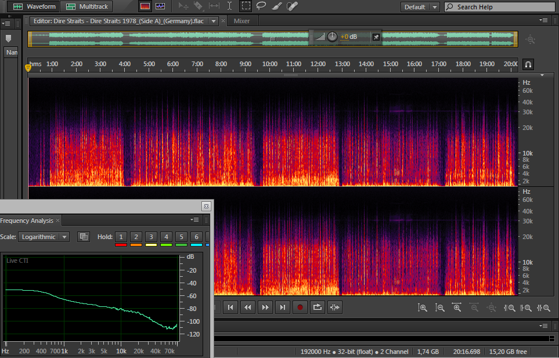Select the Marquee Selection tool
The image size is (559, 358).
(246, 6)
